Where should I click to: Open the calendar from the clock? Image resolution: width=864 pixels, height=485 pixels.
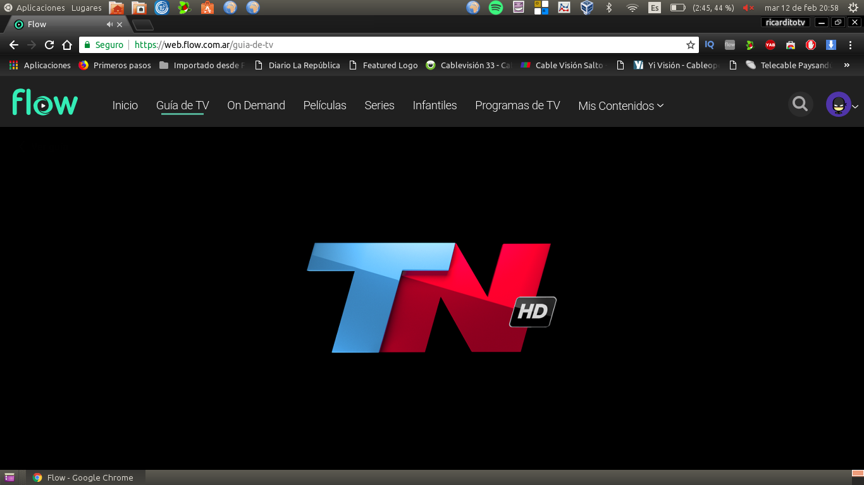801,8
